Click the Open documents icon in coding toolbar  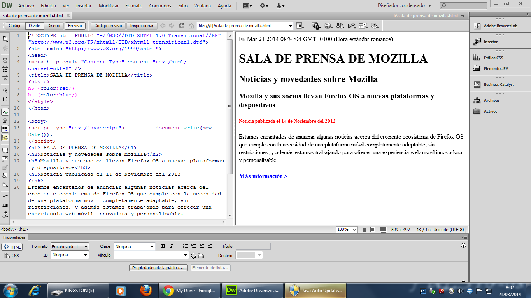pos(5,38)
